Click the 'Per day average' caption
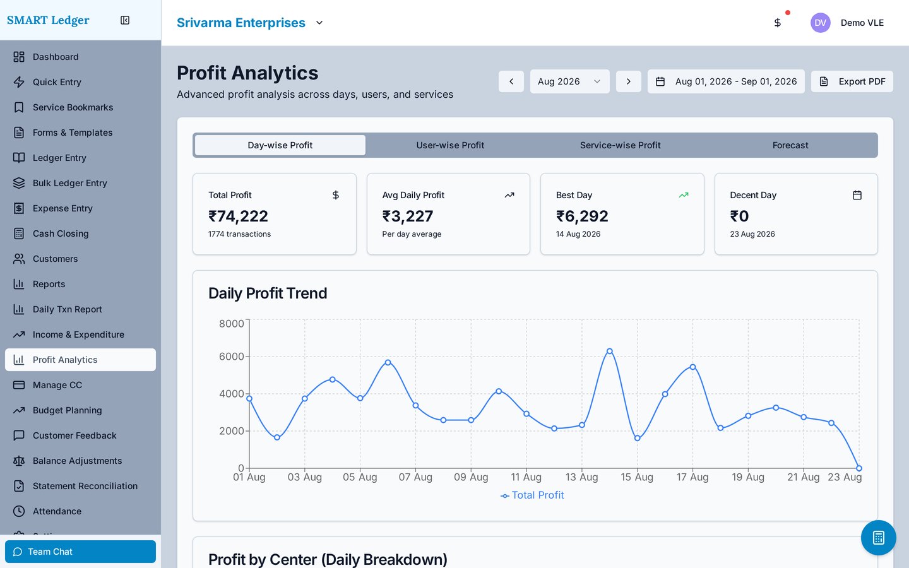This screenshot has width=909, height=568. 412,234
